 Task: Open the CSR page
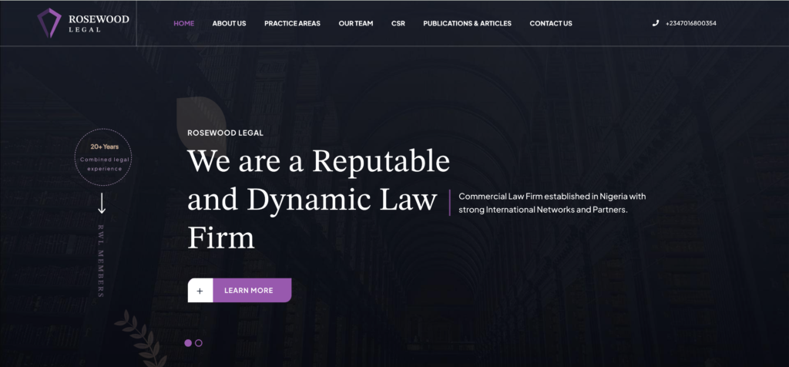coord(398,23)
